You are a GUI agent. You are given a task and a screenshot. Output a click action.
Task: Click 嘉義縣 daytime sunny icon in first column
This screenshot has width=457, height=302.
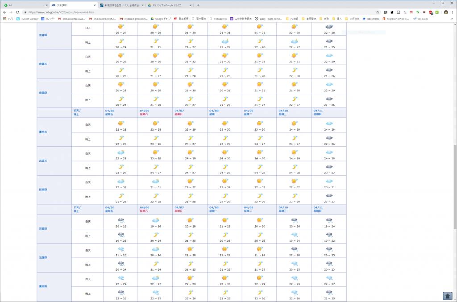coord(121,84)
